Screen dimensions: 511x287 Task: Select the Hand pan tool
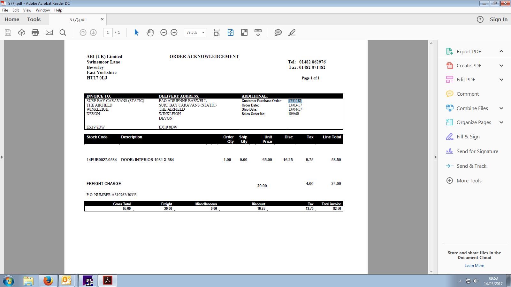tap(150, 33)
